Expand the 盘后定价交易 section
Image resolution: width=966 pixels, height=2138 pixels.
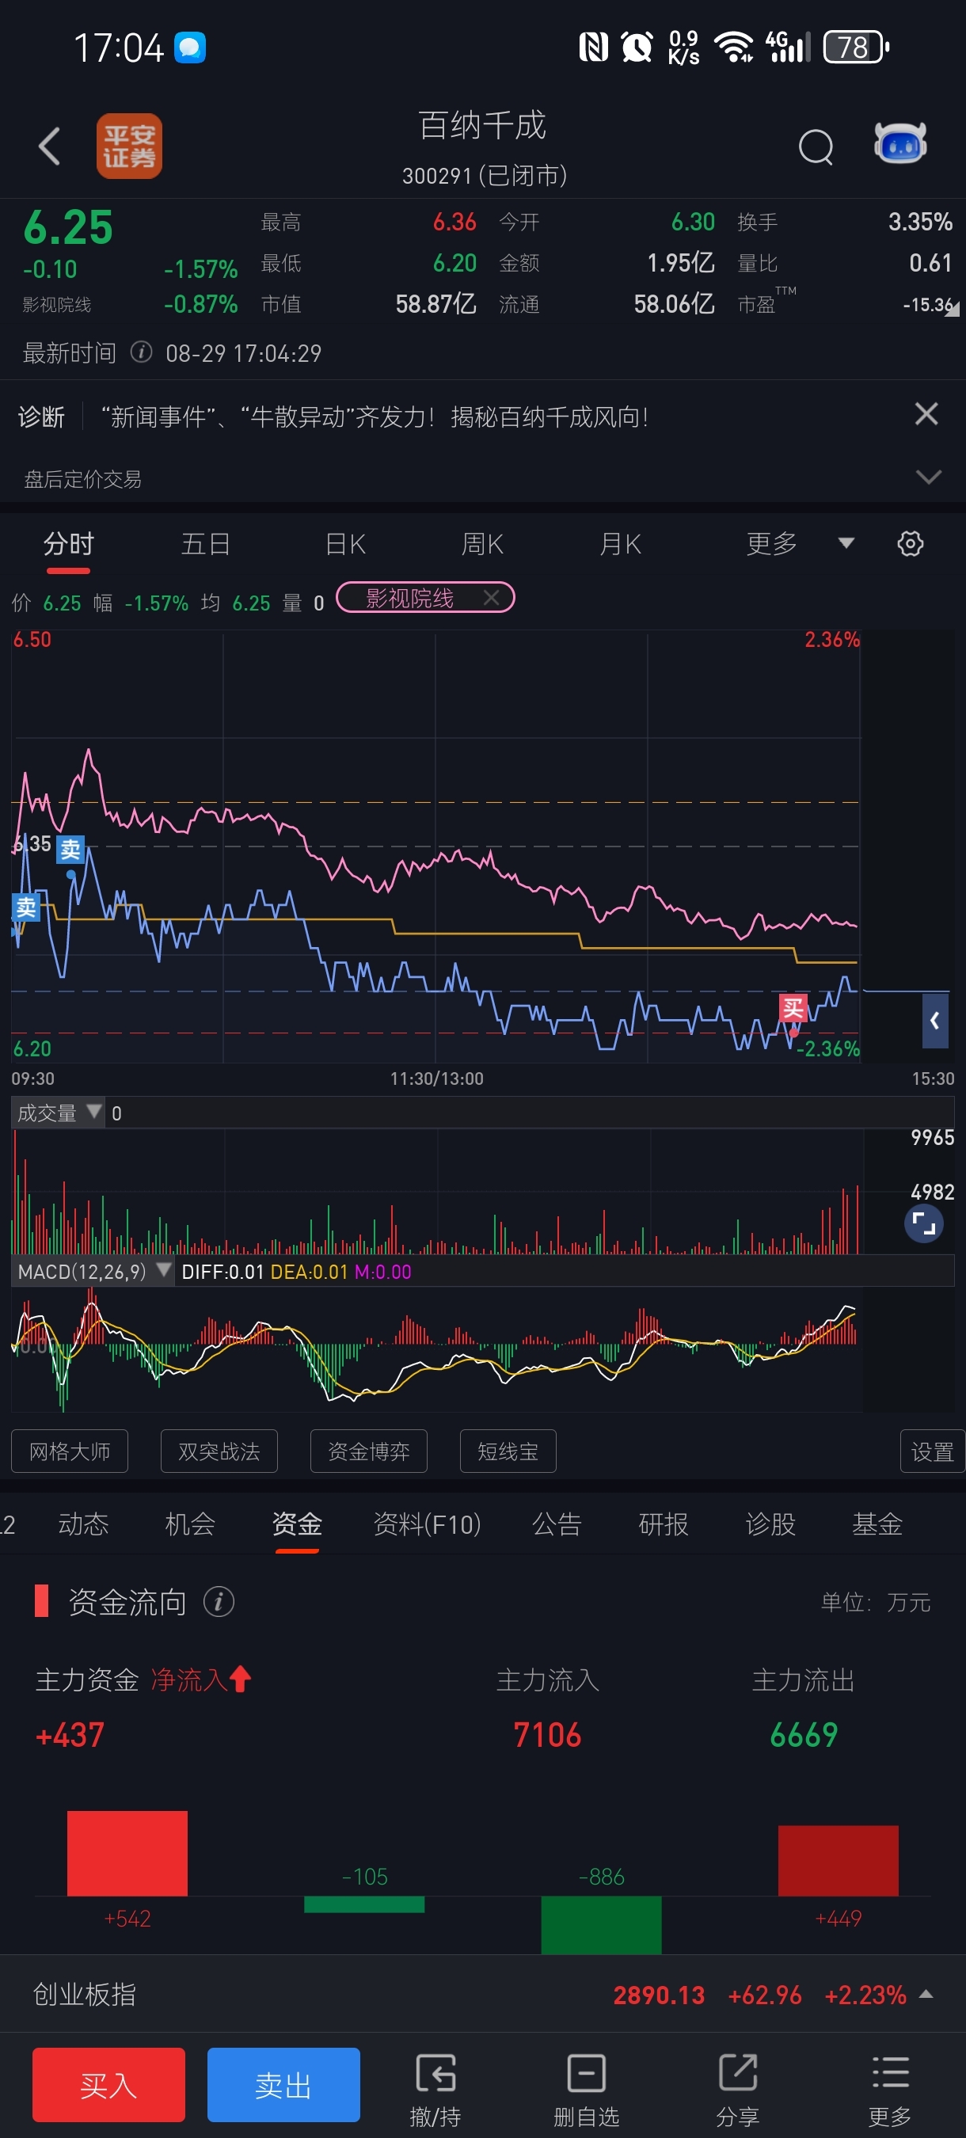929,477
